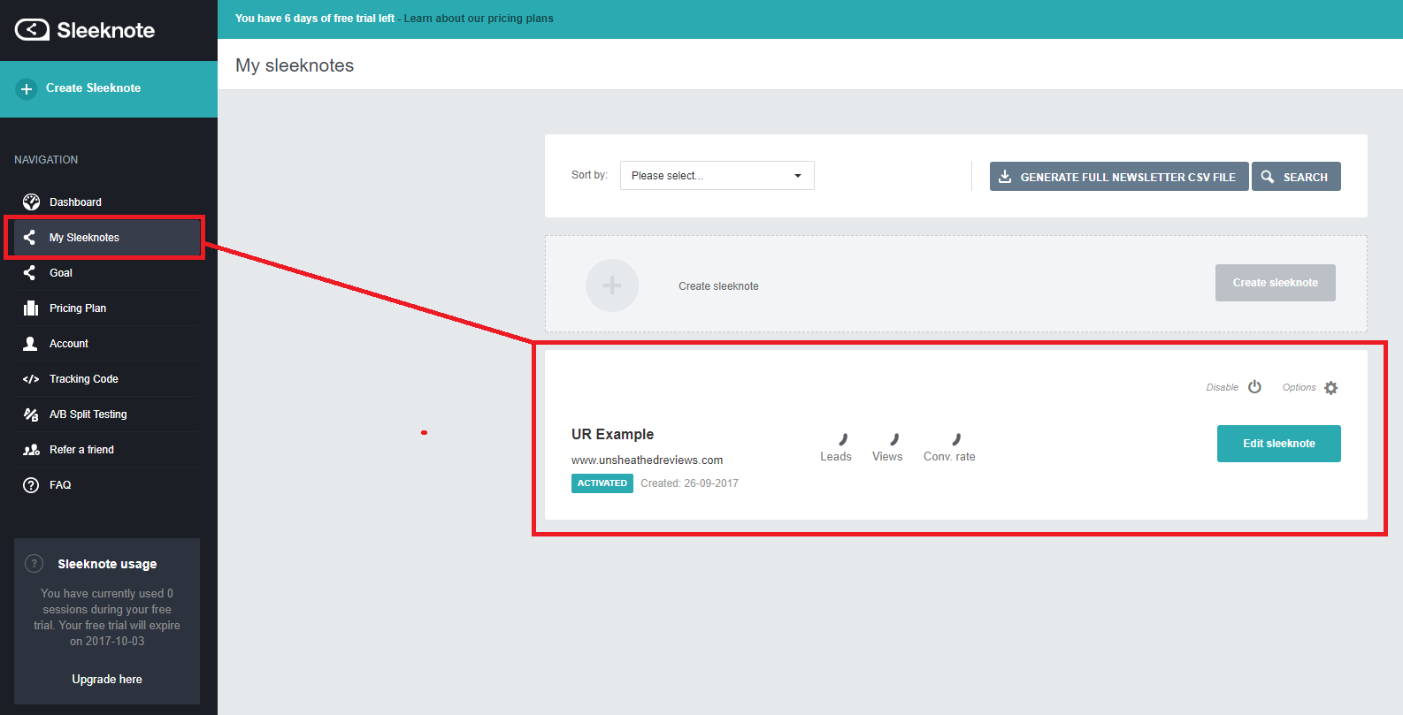Click the Sort by dropdown arrow
The width and height of the screenshot is (1403, 715).
click(798, 176)
